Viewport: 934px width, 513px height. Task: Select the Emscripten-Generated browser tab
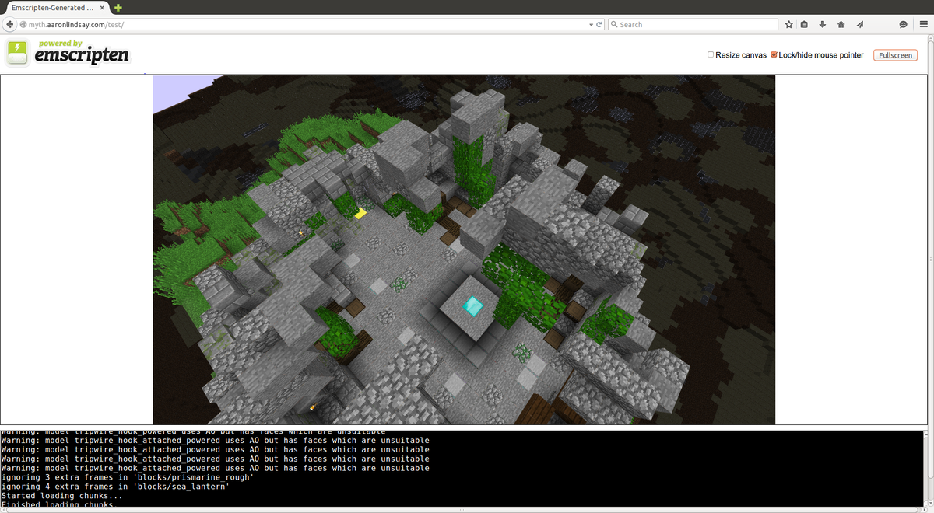(x=58, y=7)
